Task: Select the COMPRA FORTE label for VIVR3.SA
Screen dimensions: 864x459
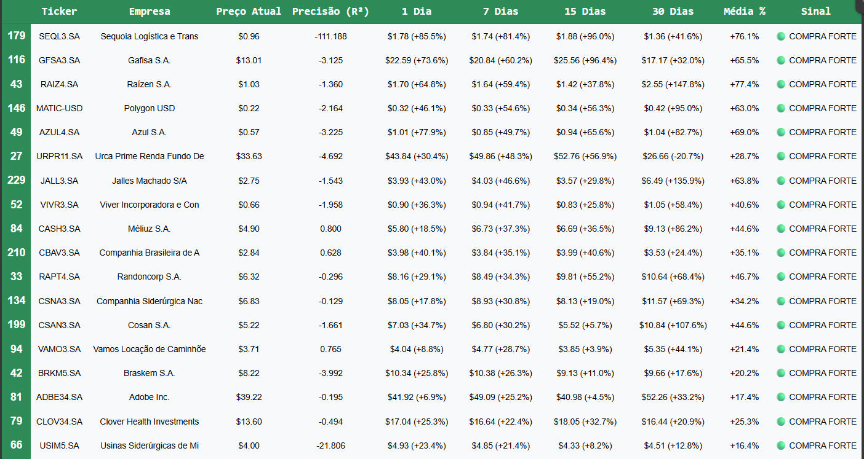Action: [822, 205]
